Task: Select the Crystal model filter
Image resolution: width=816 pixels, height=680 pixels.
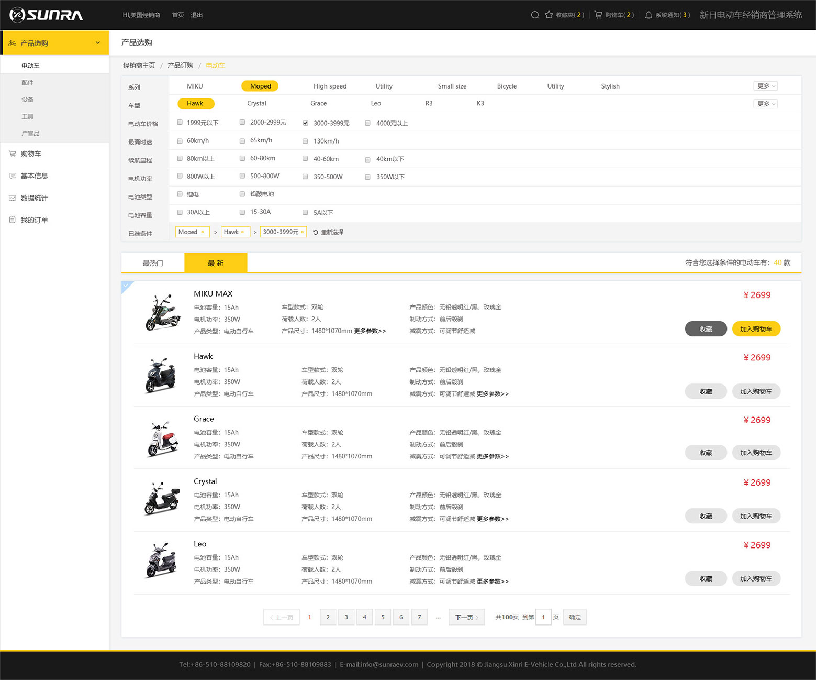Action: click(256, 104)
